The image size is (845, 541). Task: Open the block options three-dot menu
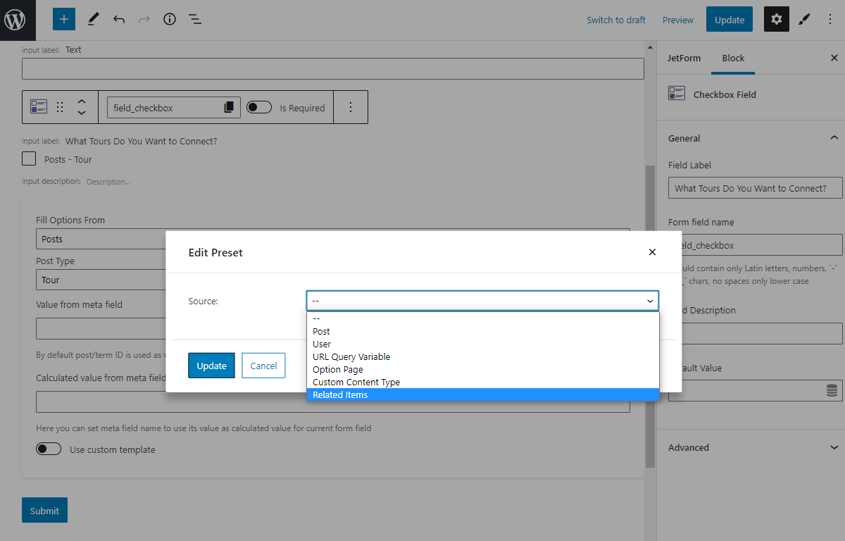coord(351,107)
